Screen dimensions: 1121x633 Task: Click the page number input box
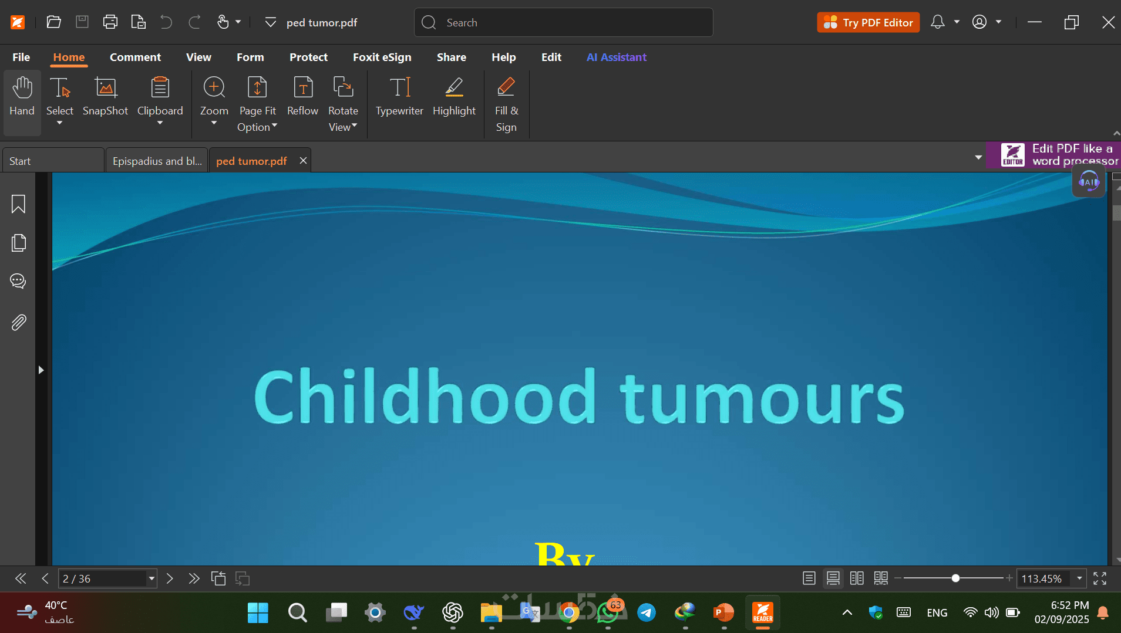[102, 578]
